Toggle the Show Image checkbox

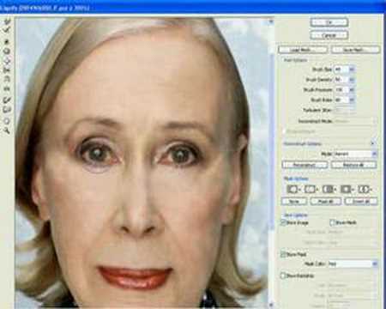tap(284, 222)
